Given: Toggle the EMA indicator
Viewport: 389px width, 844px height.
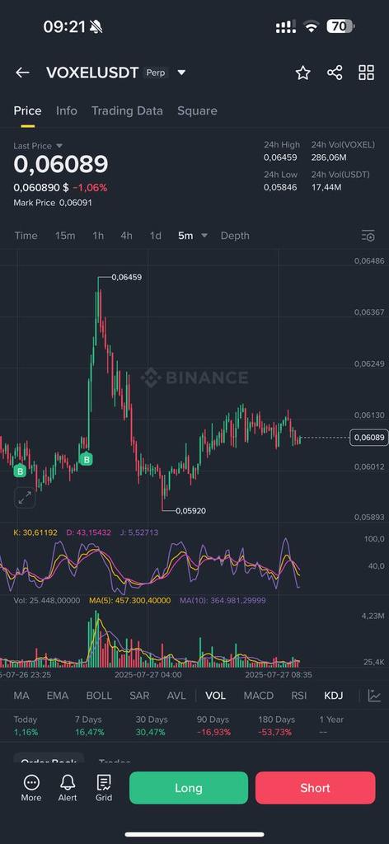Looking at the screenshot, I should pyautogui.click(x=58, y=696).
